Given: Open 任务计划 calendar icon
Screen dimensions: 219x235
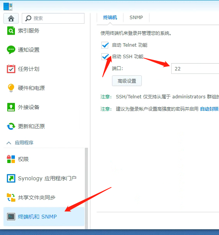Looking at the screenshot, I should pyautogui.click(x=11, y=69).
